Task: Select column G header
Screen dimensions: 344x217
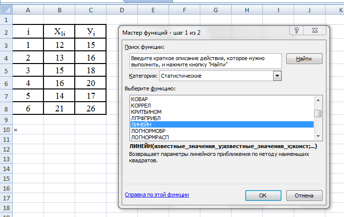Action: (215, 10)
